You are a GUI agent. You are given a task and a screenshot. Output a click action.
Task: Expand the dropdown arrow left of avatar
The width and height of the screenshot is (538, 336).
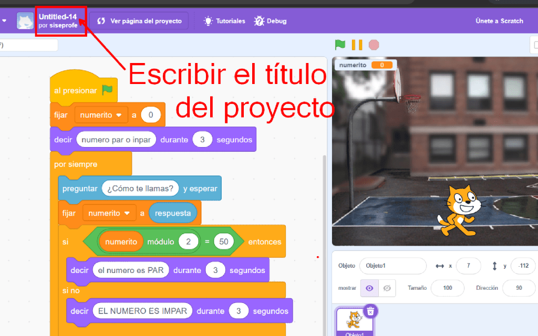pos(4,21)
